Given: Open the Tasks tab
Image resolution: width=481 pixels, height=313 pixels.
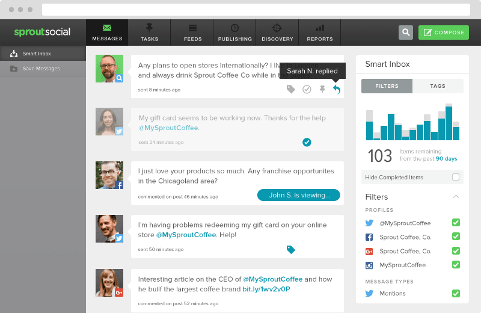Looking at the screenshot, I should tap(149, 33).
